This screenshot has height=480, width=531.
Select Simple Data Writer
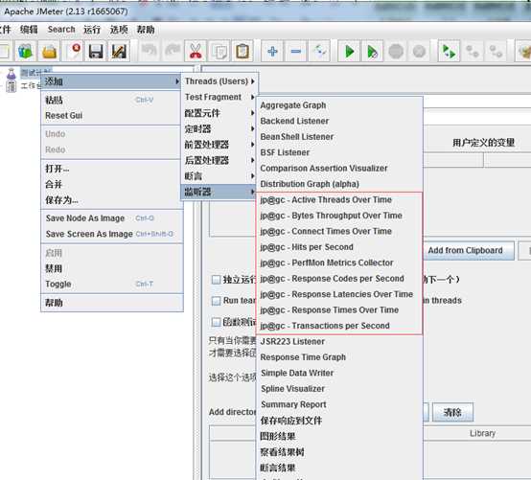(x=339, y=373)
